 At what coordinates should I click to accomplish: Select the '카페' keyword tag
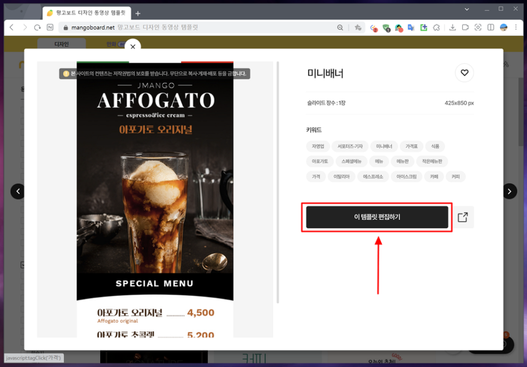click(x=434, y=177)
